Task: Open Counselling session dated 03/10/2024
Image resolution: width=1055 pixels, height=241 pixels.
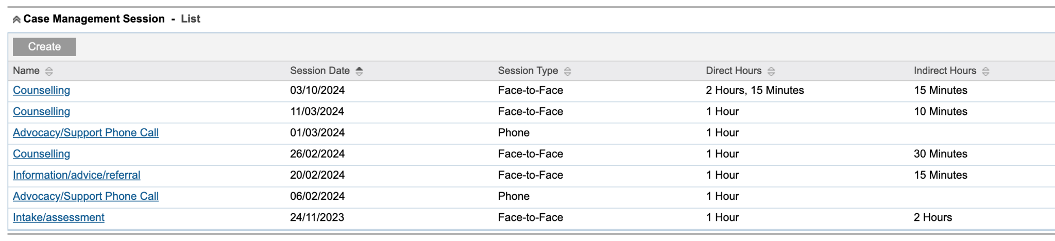Action: (41, 91)
